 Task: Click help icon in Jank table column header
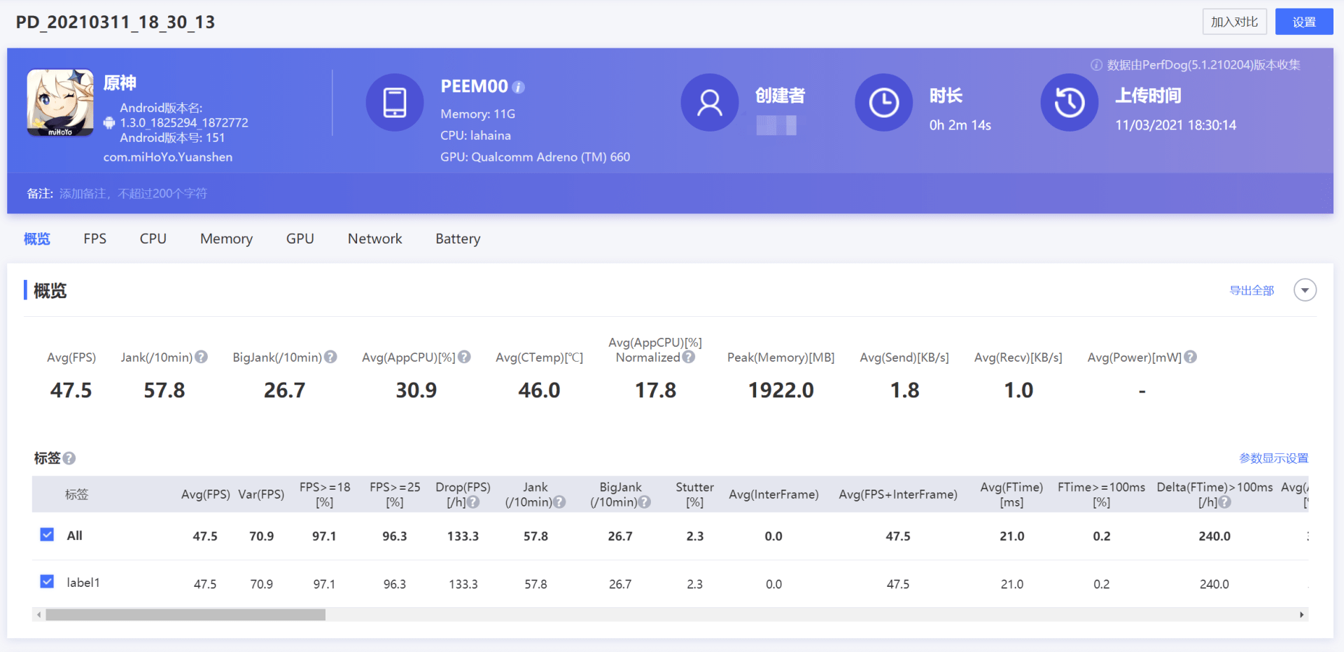[559, 502]
